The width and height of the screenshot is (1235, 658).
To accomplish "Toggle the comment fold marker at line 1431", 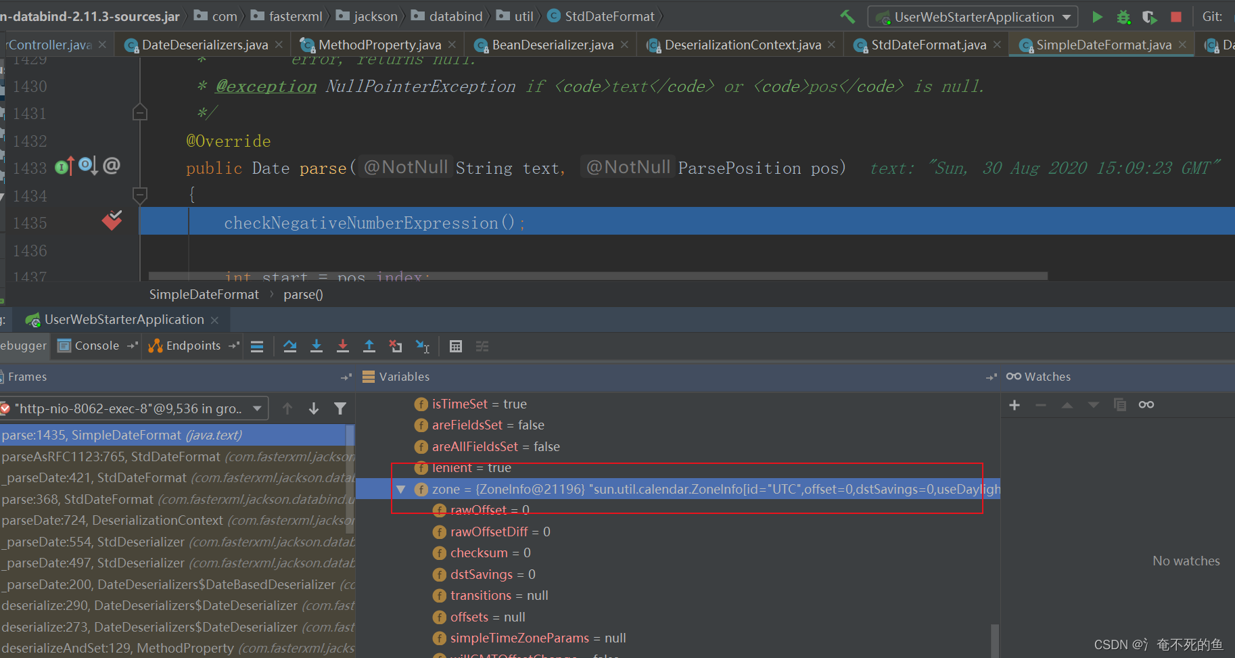I will 140,112.
